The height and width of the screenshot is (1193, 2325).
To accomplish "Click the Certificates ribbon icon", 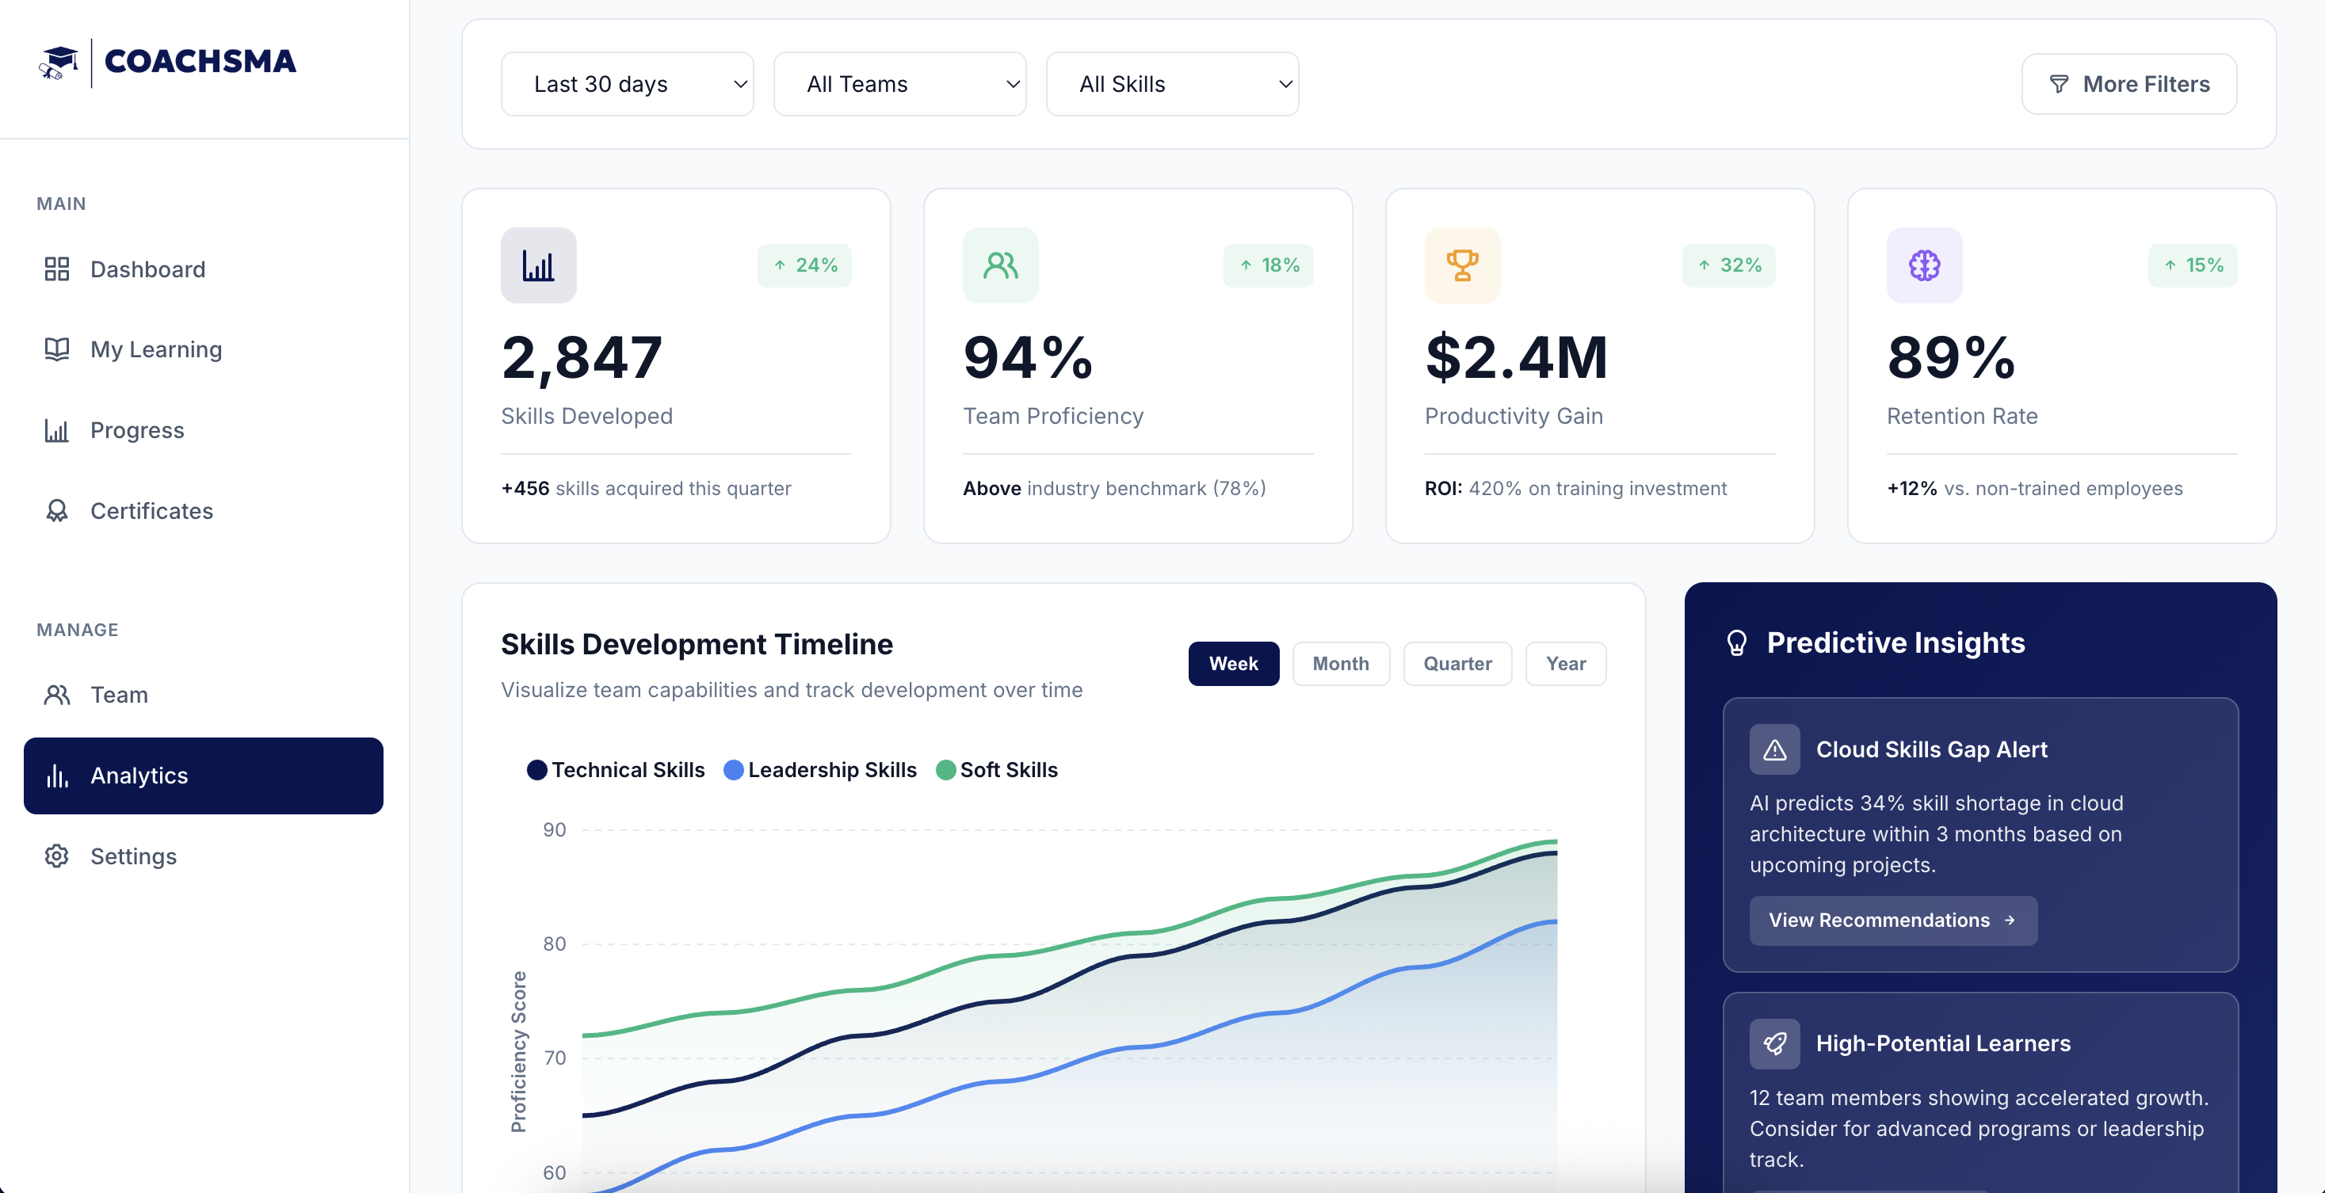I will pos(57,511).
